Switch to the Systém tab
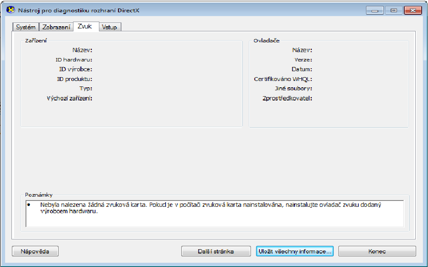 point(25,27)
